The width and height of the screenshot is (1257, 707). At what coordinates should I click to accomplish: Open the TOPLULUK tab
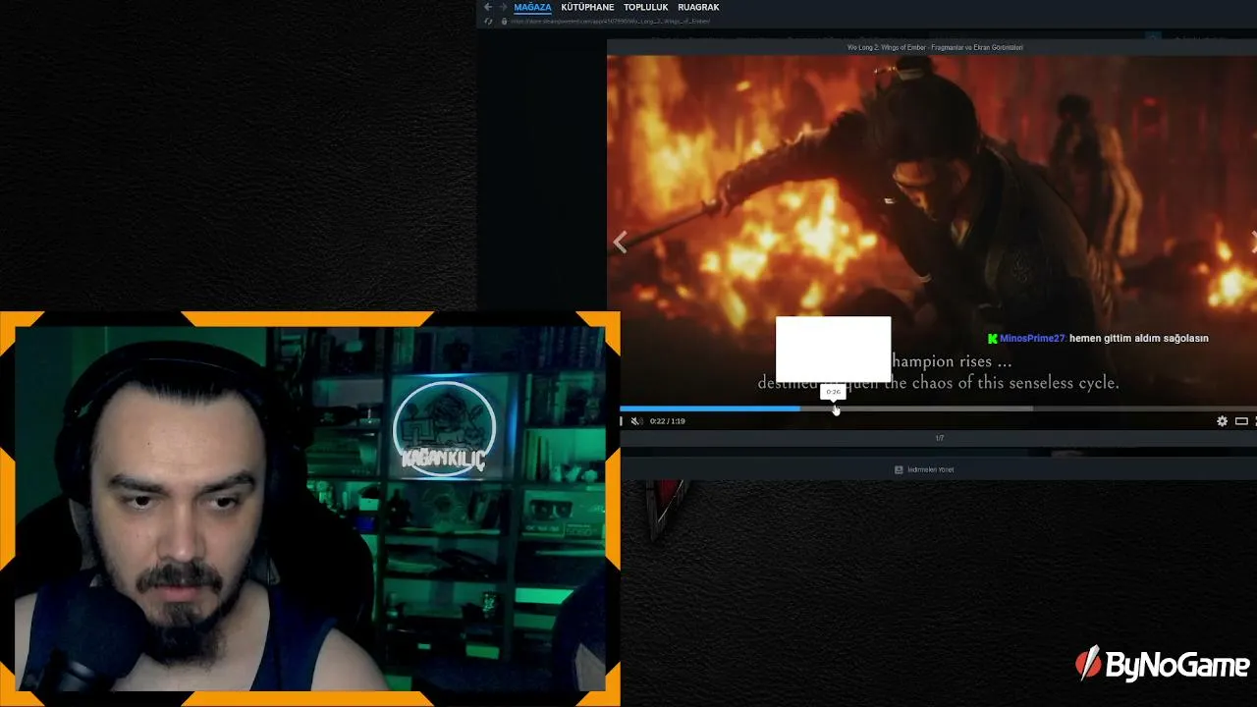[x=646, y=7]
